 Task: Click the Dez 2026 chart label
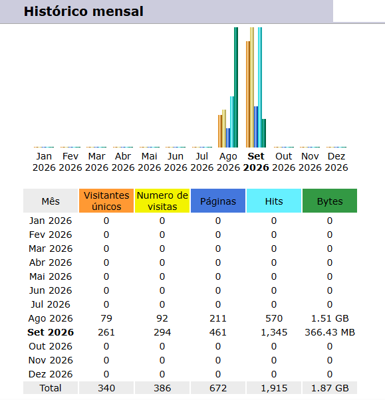[336, 161]
